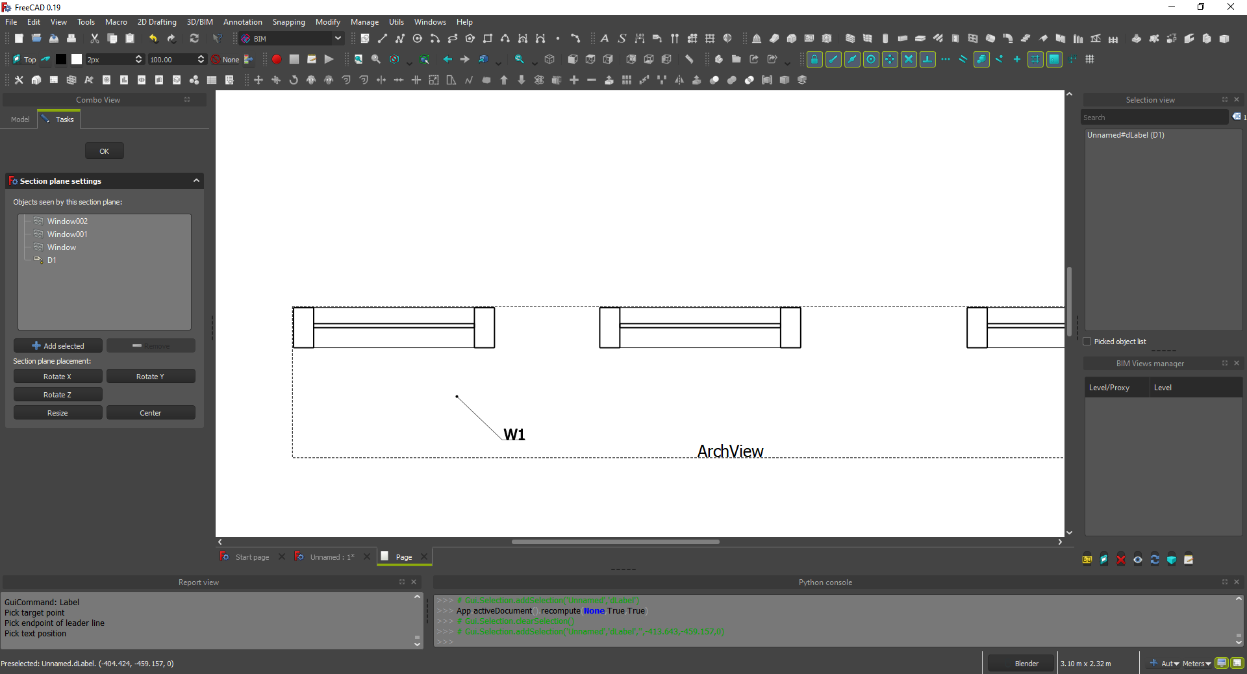Open the macro editor icon
The width and height of the screenshot is (1247, 674).
point(312,60)
